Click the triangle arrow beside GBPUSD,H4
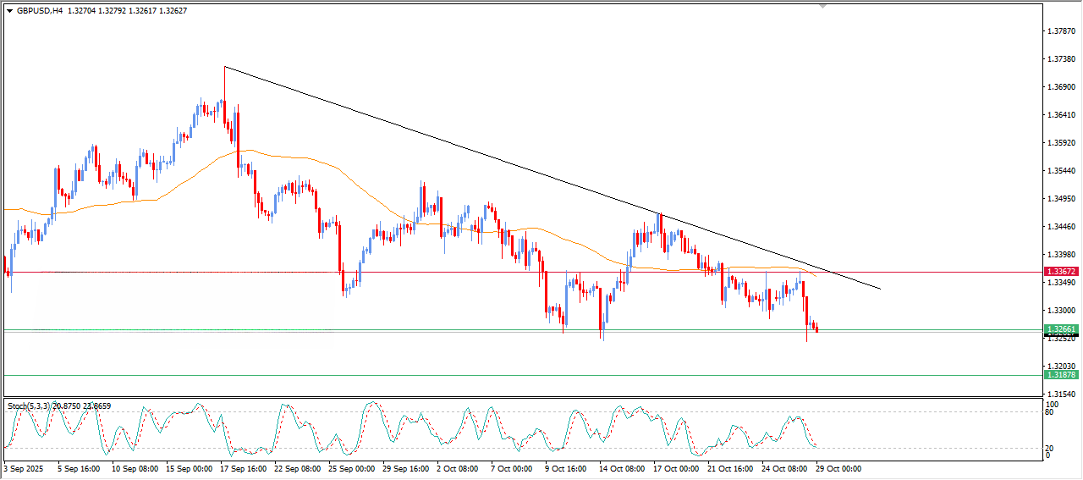This screenshot has height=480, width=1083. coord(10,11)
